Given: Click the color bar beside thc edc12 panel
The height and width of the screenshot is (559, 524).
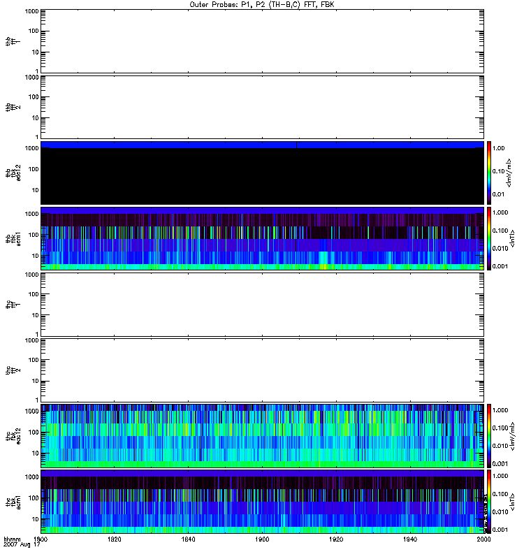Looking at the screenshot, I should [x=490, y=435].
